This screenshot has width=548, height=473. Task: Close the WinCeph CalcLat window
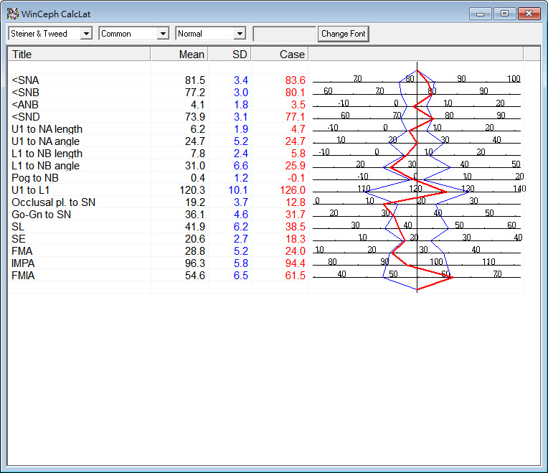(x=529, y=14)
